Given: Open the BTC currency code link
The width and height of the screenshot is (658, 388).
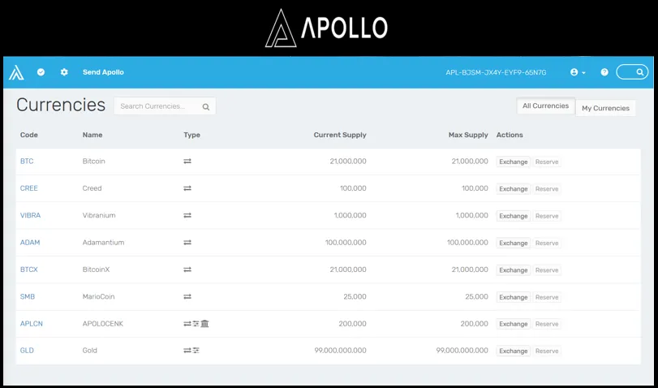Looking at the screenshot, I should 27,162.
